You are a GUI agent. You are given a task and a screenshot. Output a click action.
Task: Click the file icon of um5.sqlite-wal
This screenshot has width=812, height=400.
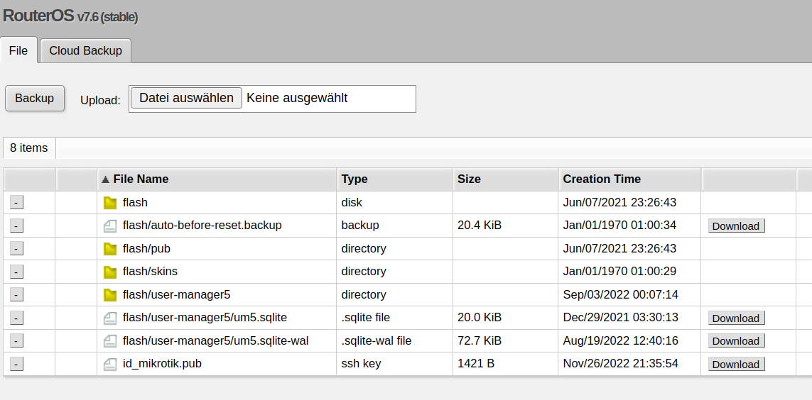tap(110, 341)
